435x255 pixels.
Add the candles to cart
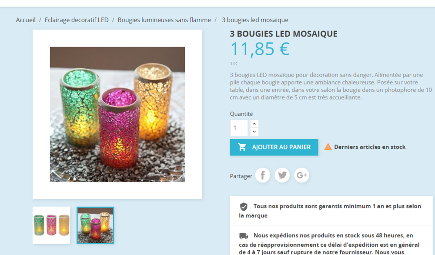(274, 148)
